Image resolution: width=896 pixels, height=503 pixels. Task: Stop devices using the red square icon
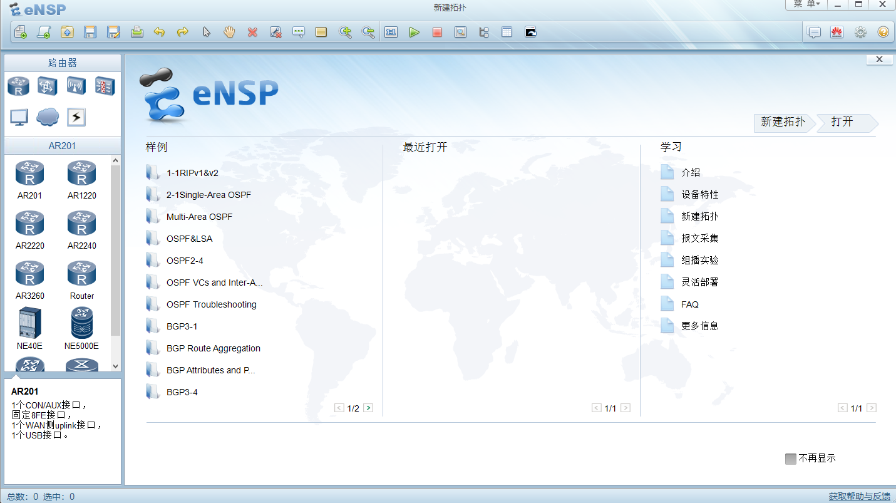(x=437, y=32)
